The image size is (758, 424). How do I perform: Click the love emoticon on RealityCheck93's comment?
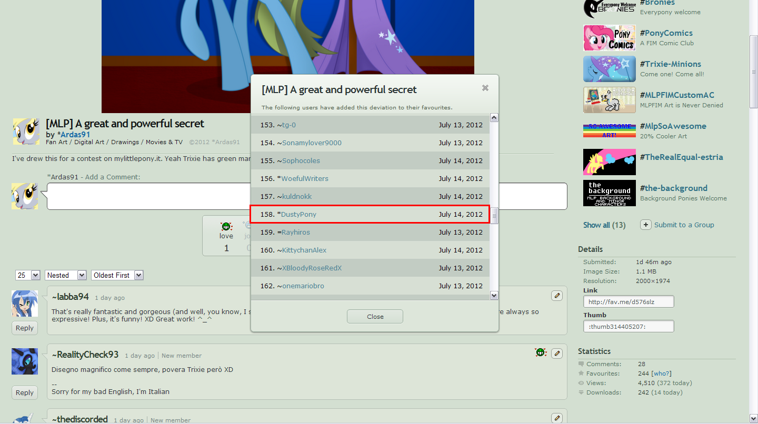click(x=541, y=352)
